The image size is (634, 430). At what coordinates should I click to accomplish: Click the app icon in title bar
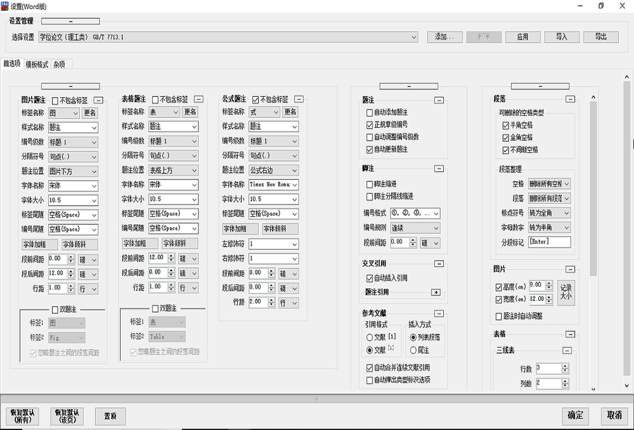pos(4,6)
